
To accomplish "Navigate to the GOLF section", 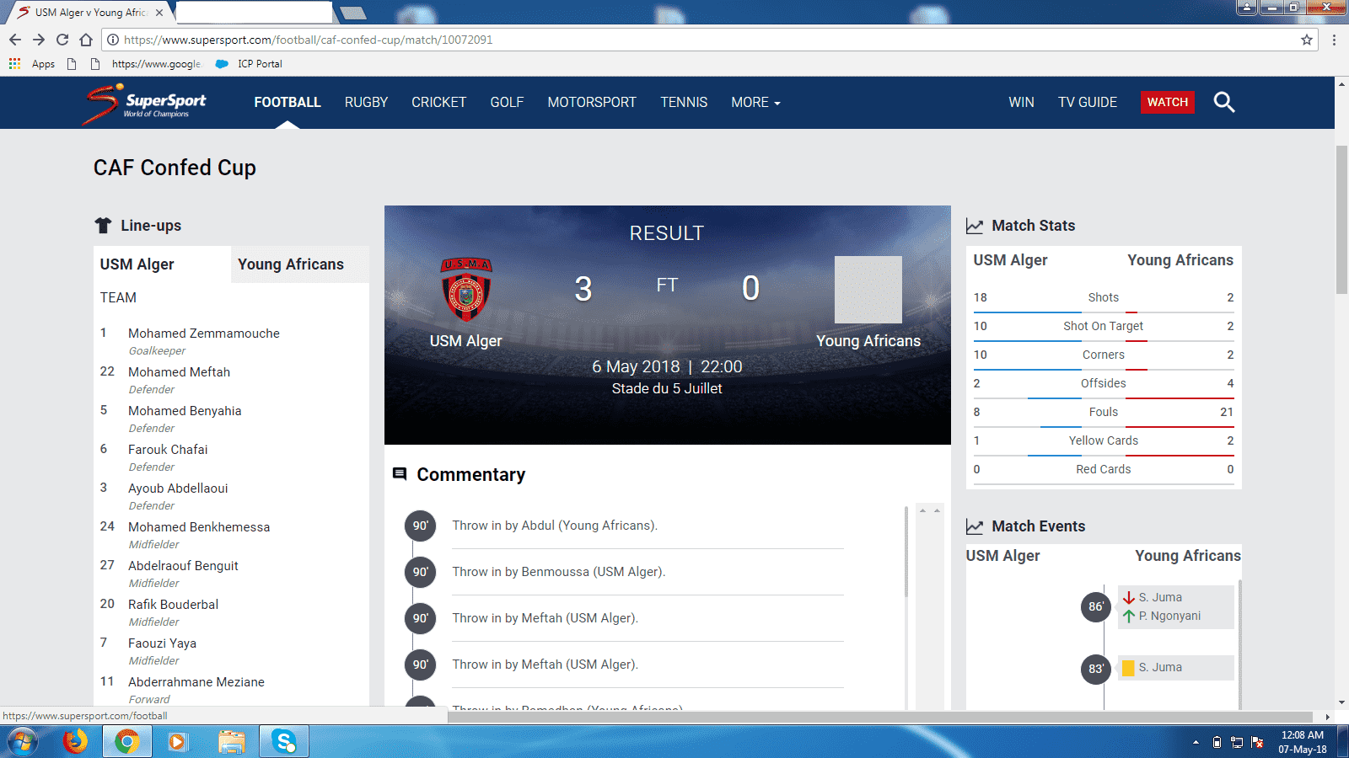I will click(507, 102).
